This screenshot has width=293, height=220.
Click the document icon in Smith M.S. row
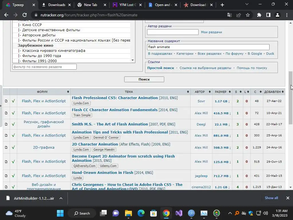pos(6,124)
